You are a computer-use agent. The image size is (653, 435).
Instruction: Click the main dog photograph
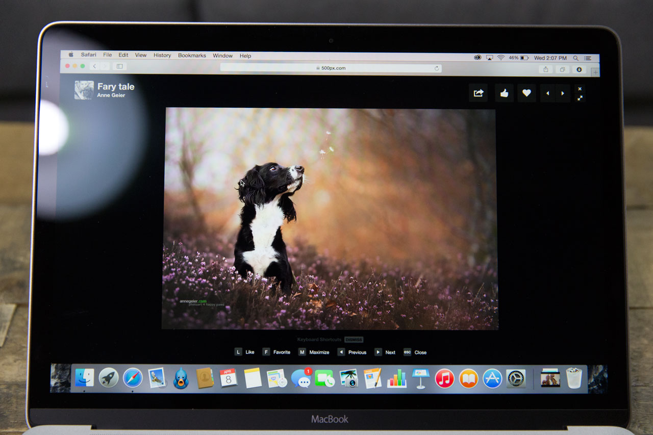(x=330, y=219)
